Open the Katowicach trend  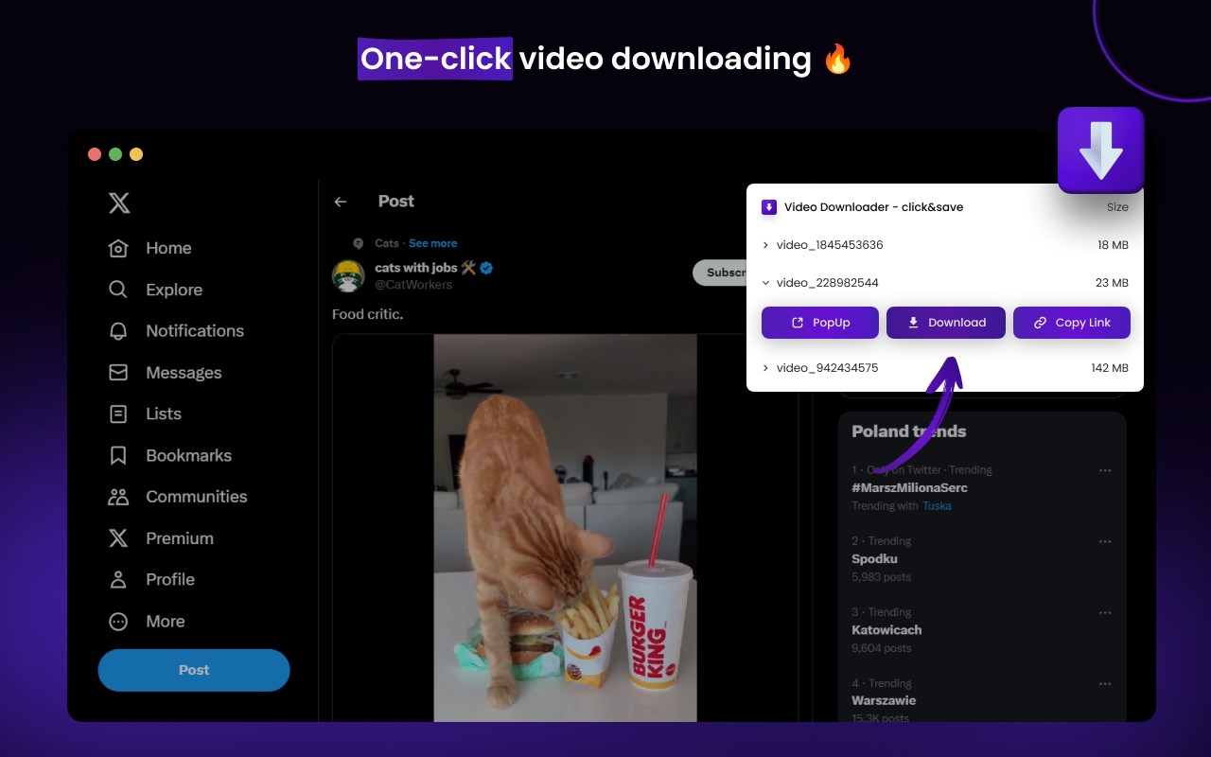886,630
